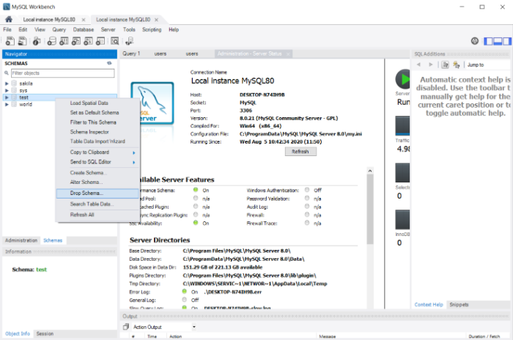The width and height of the screenshot is (513, 340).
Task: Select Set as Default Schema
Action: 97,112
